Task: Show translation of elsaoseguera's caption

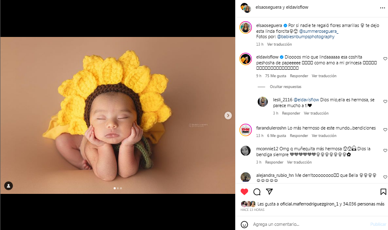Action: point(279,44)
